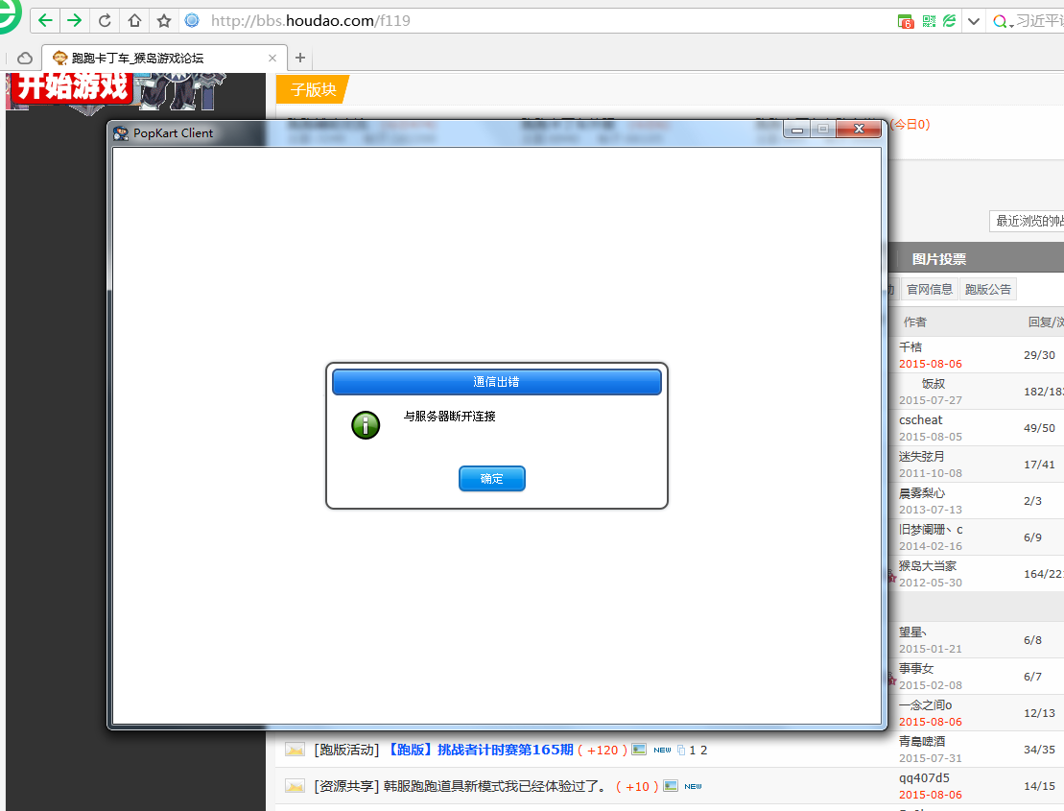
Task: Click reply count 29/30
Action: point(1040,355)
